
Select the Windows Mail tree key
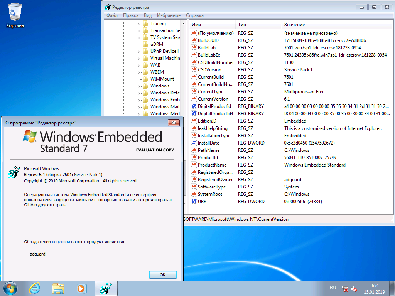point(165,107)
